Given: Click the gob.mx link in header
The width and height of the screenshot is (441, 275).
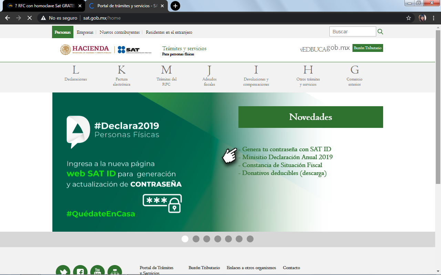Looking at the screenshot, I should tap(338, 48).
